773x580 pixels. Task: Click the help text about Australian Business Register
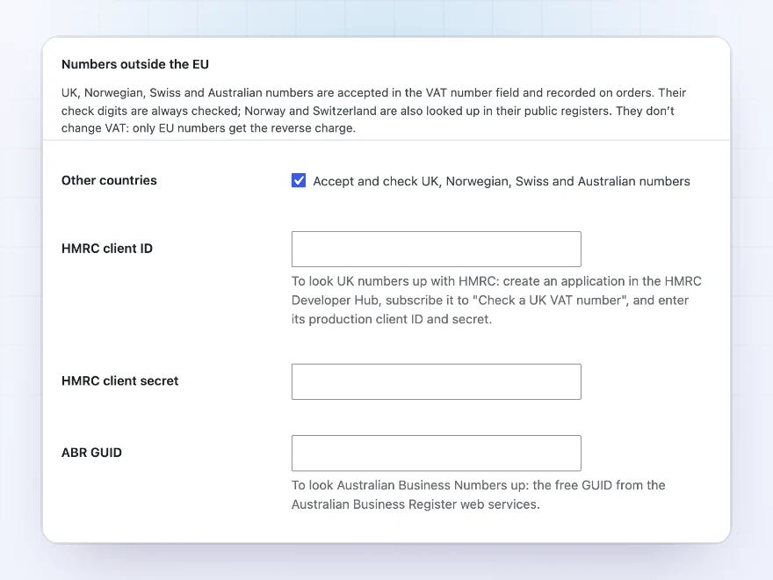pos(478,495)
